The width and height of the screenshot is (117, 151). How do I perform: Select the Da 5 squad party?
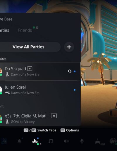coord(40,71)
